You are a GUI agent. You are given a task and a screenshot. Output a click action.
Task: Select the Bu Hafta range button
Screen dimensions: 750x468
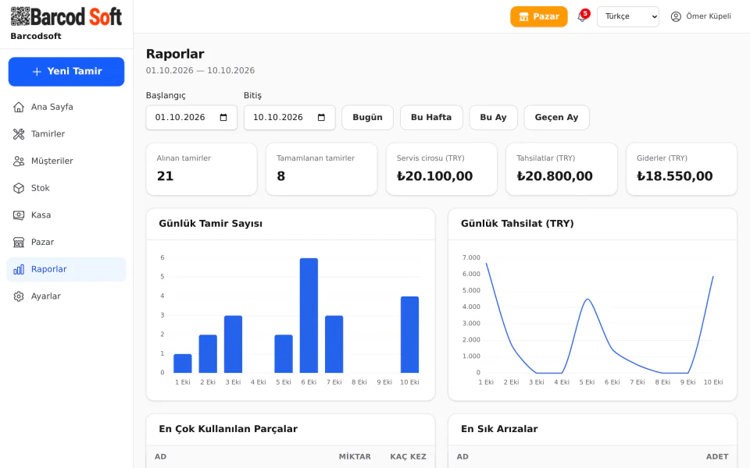click(431, 118)
